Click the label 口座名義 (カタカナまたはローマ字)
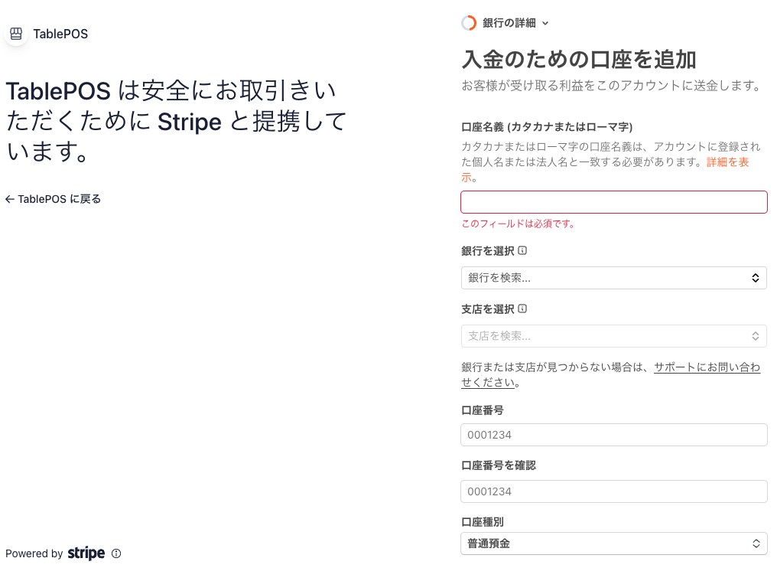 click(547, 127)
